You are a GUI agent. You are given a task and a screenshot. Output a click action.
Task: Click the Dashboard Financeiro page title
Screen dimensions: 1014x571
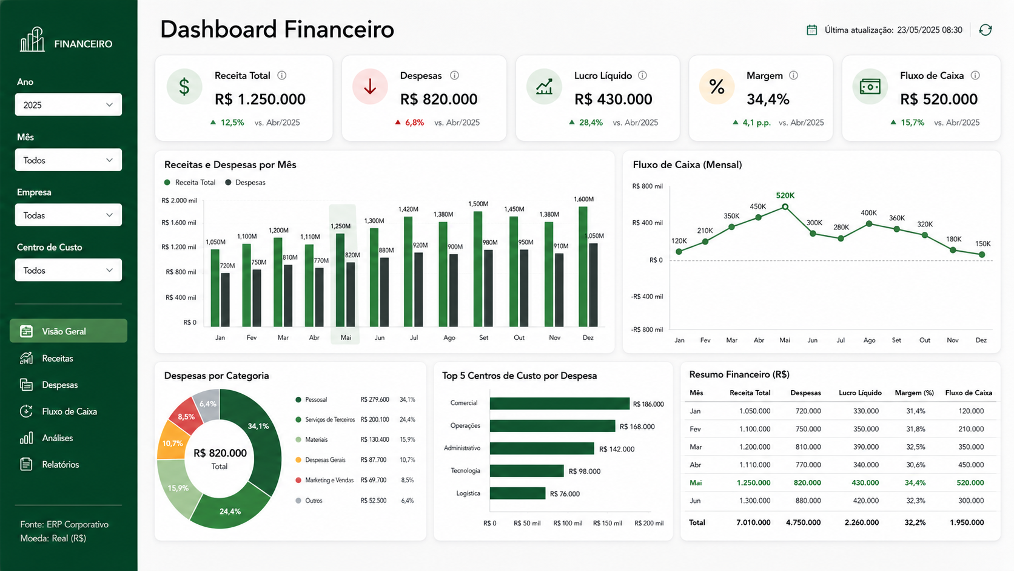277,29
